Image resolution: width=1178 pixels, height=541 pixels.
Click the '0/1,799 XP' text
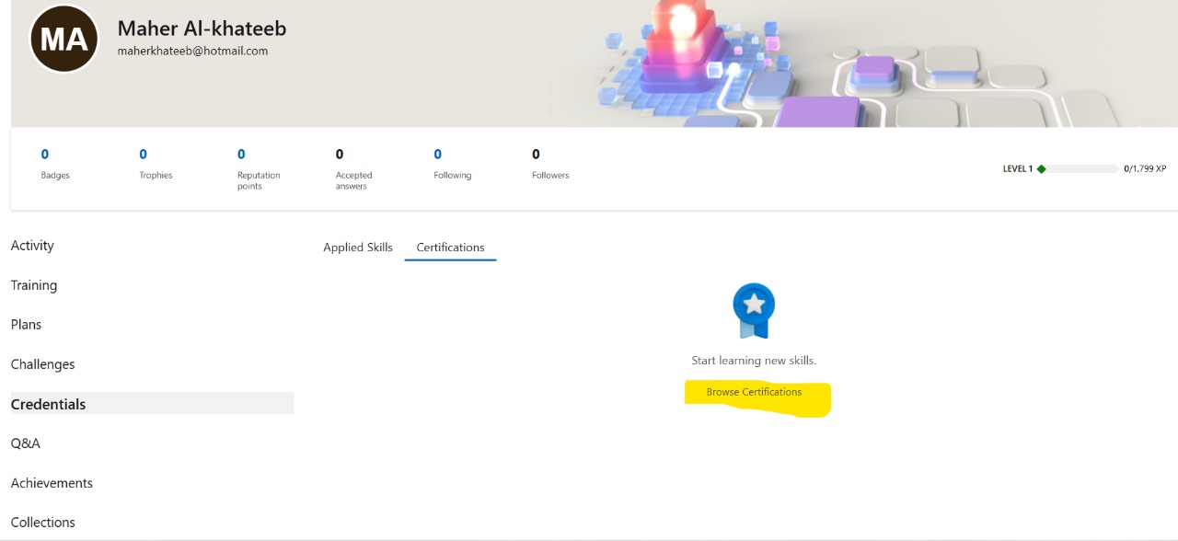(1145, 169)
